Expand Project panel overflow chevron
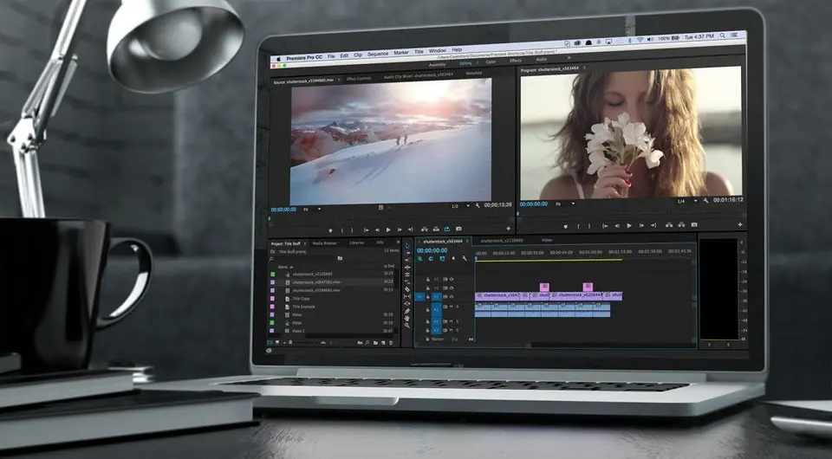The height and width of the screenshot is (459, 832). 398,242
